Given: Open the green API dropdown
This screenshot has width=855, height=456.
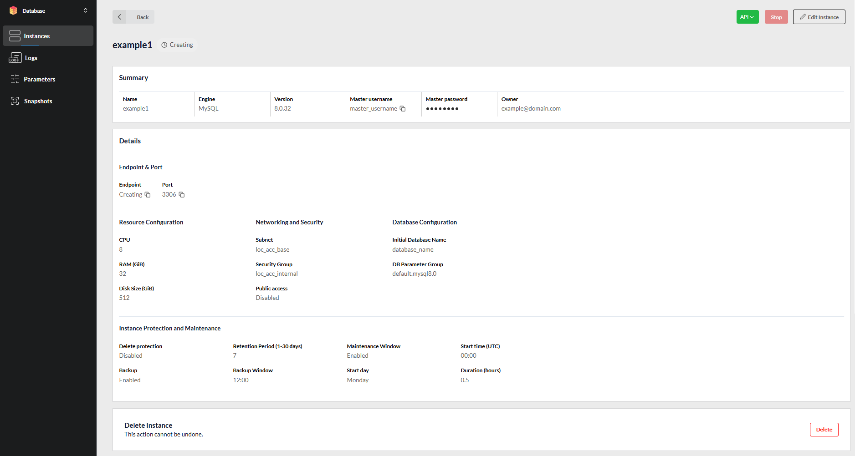Looking at the screenshot, I should pos(747,17).
